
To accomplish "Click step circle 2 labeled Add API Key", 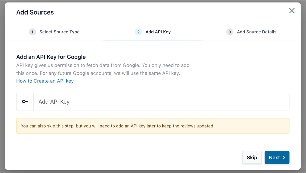I will coord(138,32).
